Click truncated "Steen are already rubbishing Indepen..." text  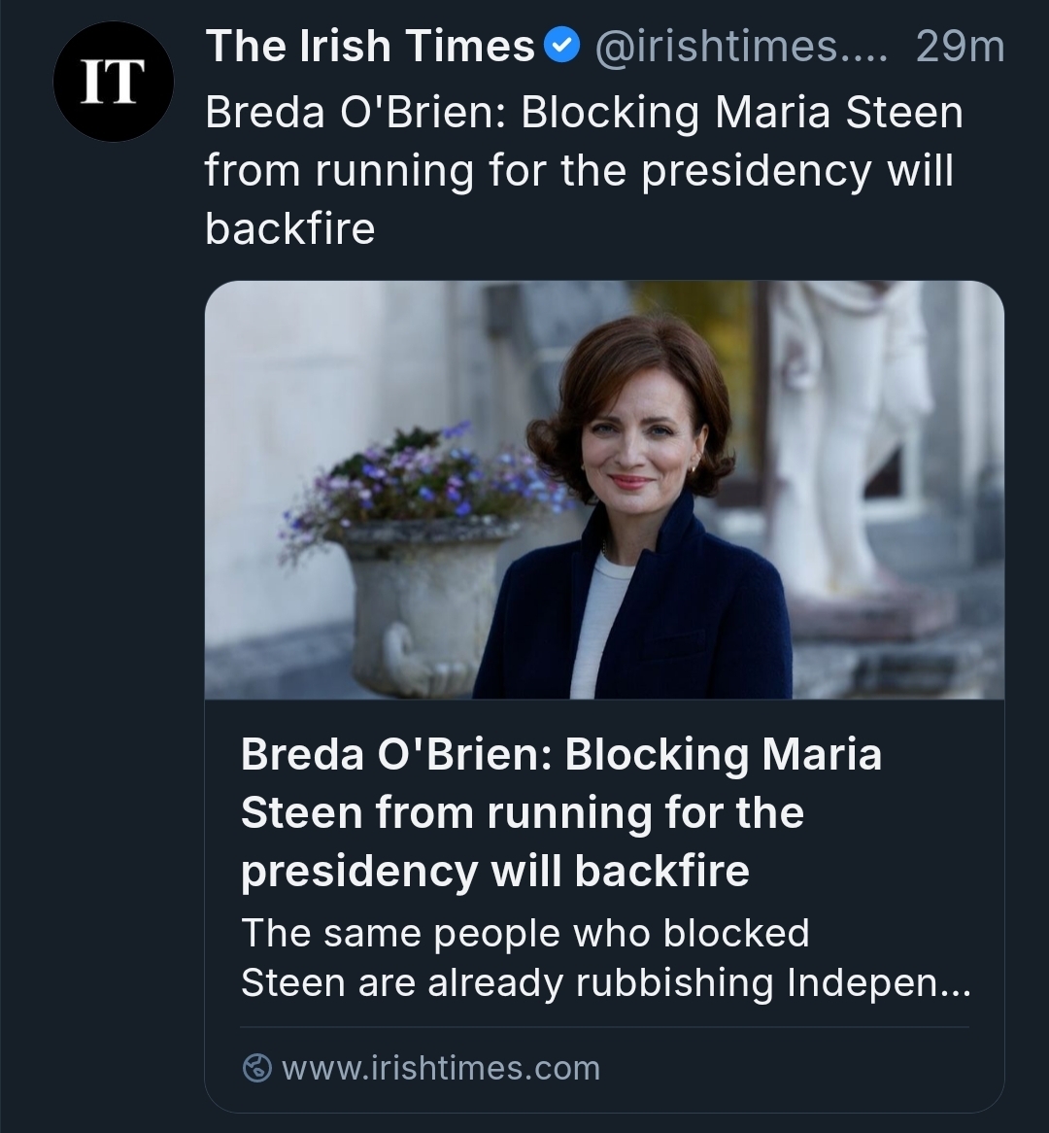point(604,982)
